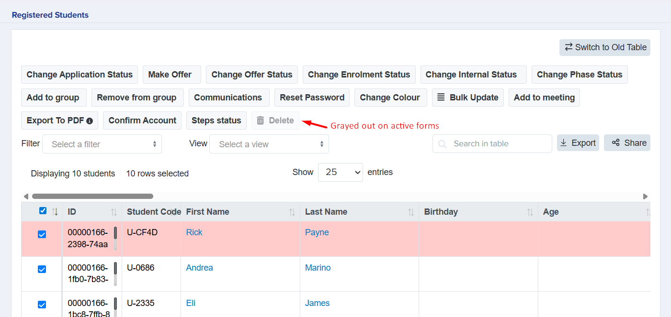
Task: Click the trash icon on Delete button
Action: pos(261,120)
